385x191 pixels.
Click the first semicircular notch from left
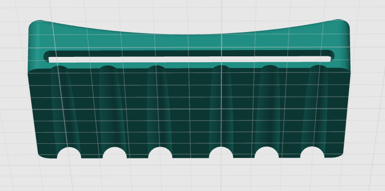[x=69, y=153]
